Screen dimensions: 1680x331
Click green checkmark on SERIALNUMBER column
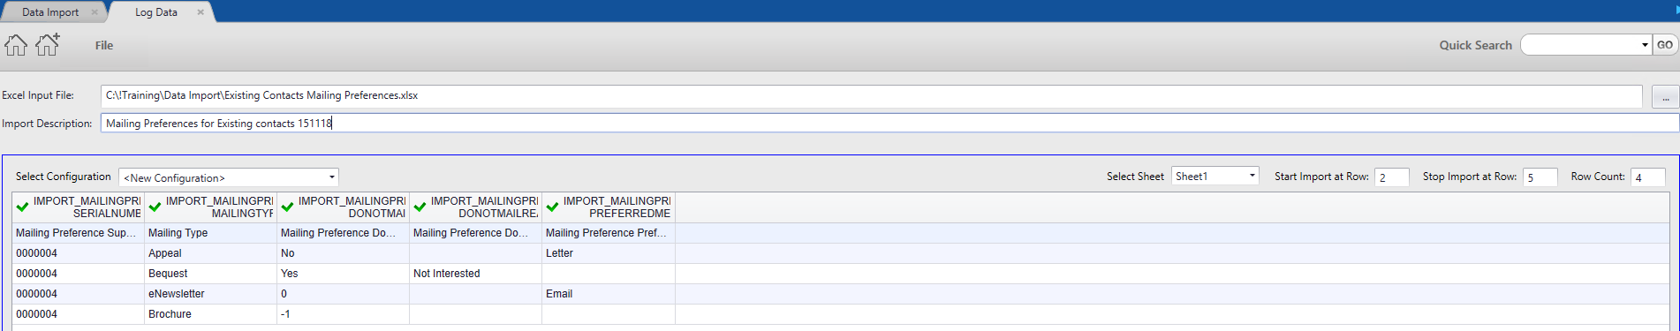coord(23,207)
